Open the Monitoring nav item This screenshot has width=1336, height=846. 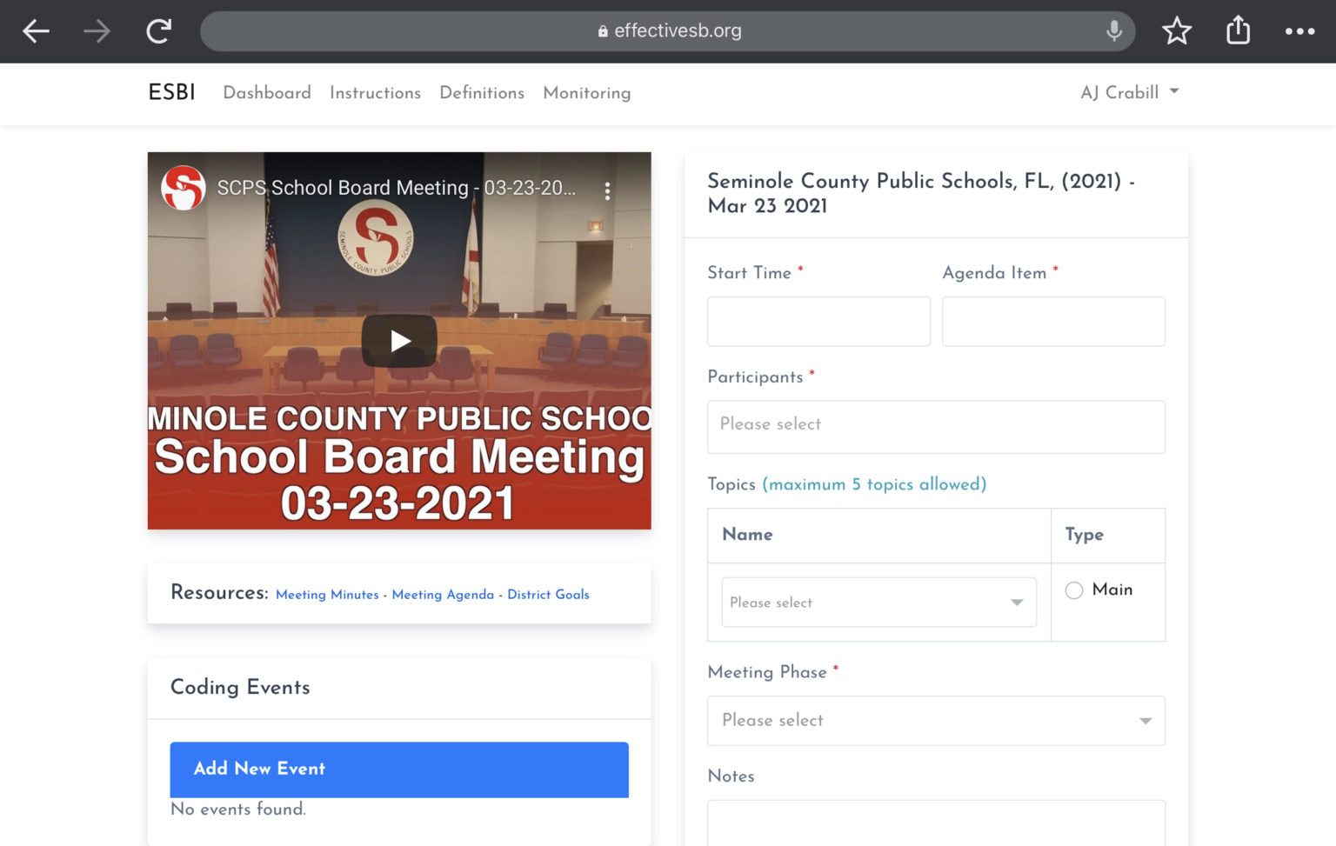point(587,92)
